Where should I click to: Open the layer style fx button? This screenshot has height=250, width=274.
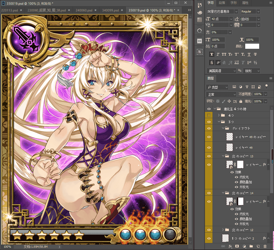tap(230, 246)
